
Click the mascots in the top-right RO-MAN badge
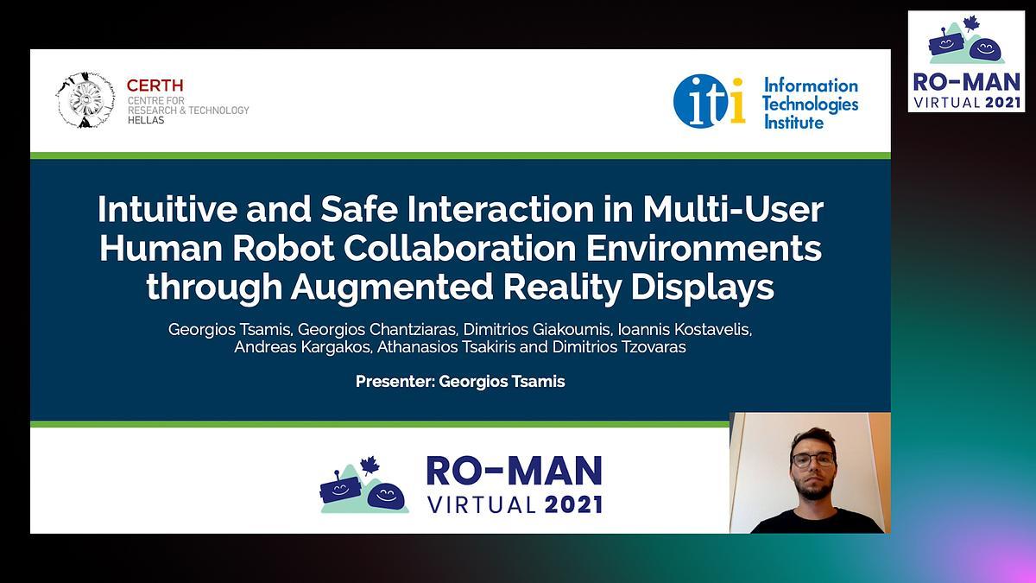pos(964,43)
